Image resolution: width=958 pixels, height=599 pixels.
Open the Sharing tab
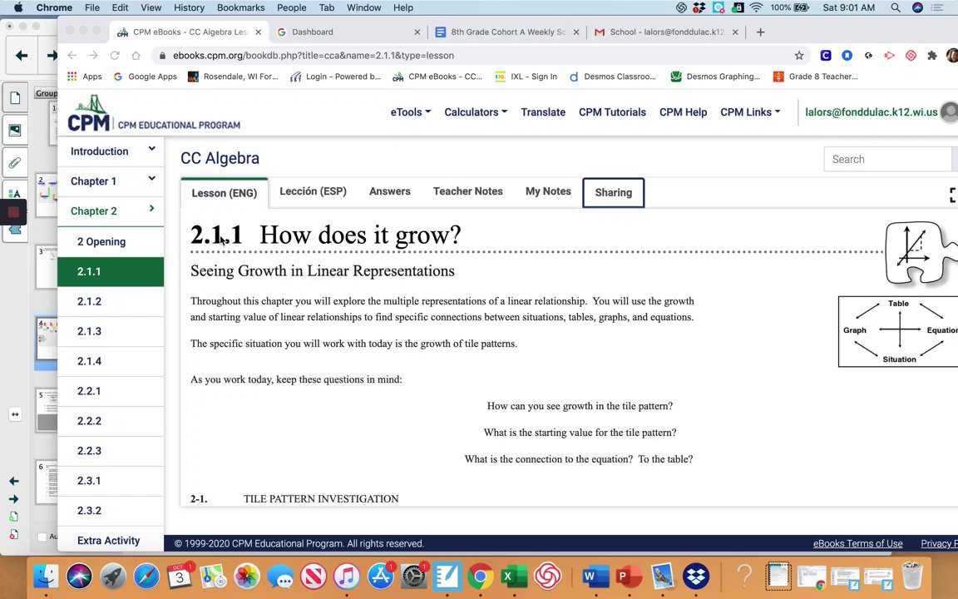[614, 192]
